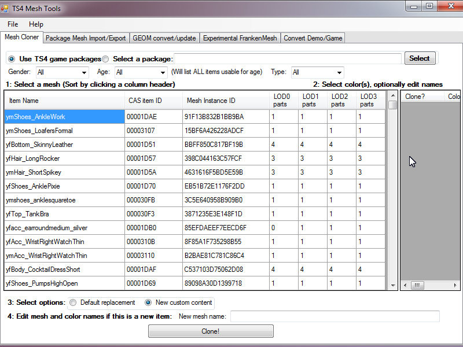Click the Clone! button

(x=211, y=331)
